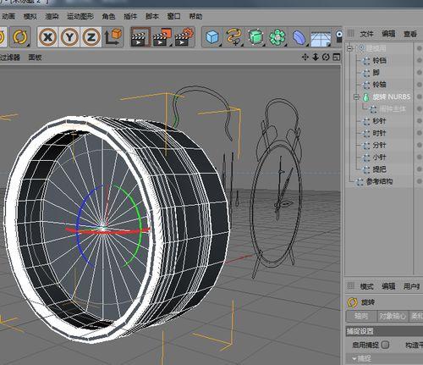Select the spline pen tool icon

pyautogui.click(x=234, y=37)
